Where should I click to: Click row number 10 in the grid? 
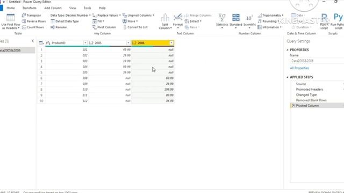41,101
